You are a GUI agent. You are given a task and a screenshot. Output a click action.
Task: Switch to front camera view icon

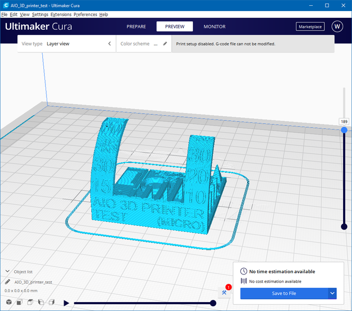pos(19,302)
